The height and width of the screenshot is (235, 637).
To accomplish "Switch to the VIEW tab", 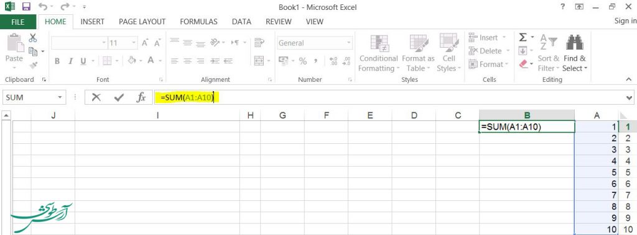I will pos(314,22).
